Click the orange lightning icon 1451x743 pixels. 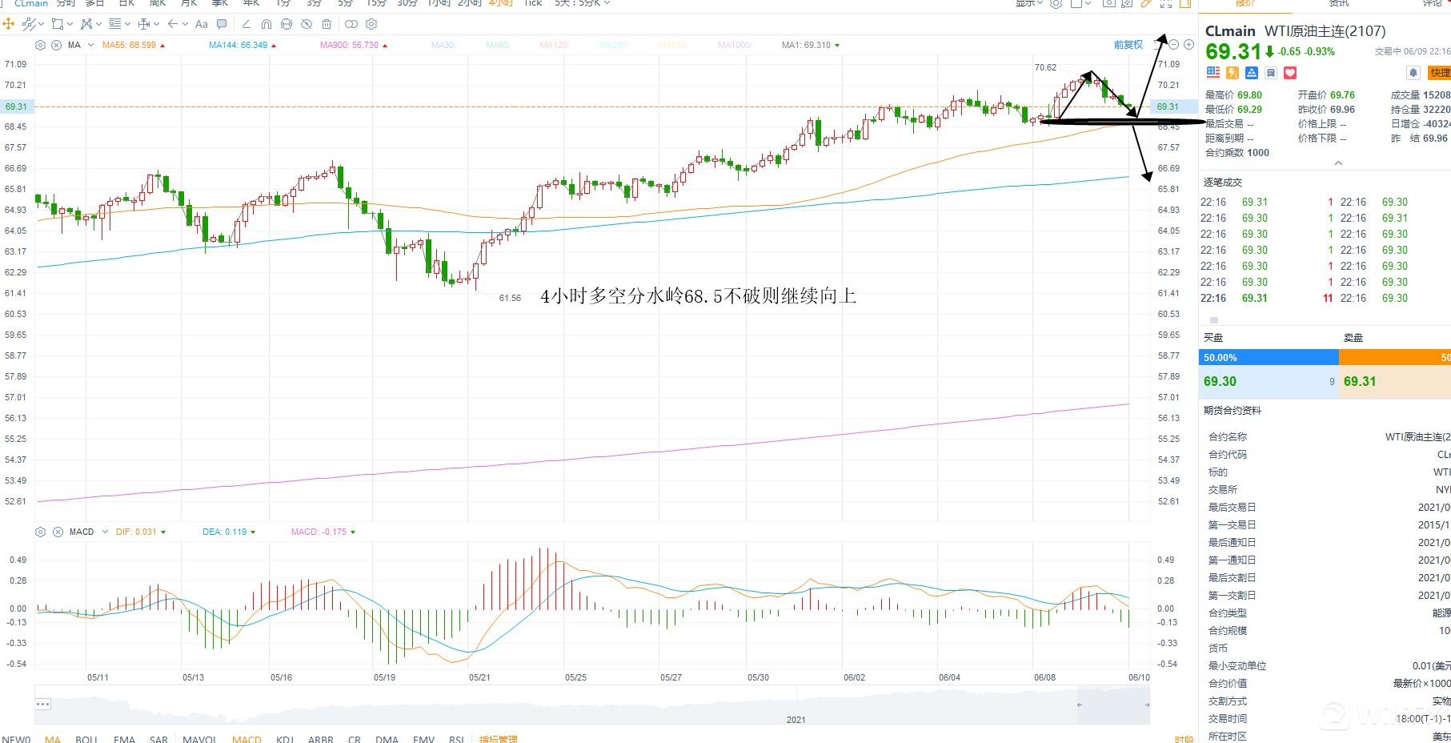1233,73
